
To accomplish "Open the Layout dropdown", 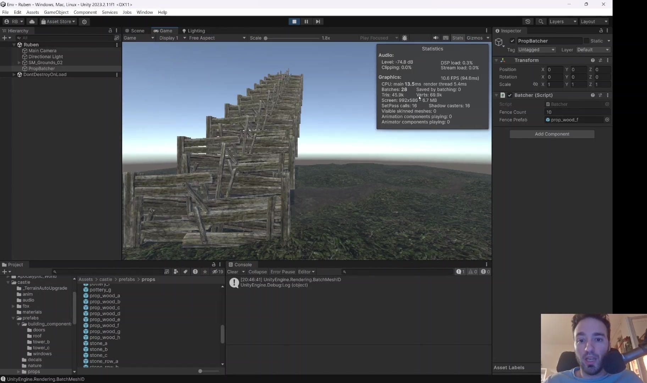I will 593,22.
